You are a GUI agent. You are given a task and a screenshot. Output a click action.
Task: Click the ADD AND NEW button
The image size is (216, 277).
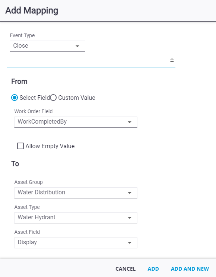190,269
